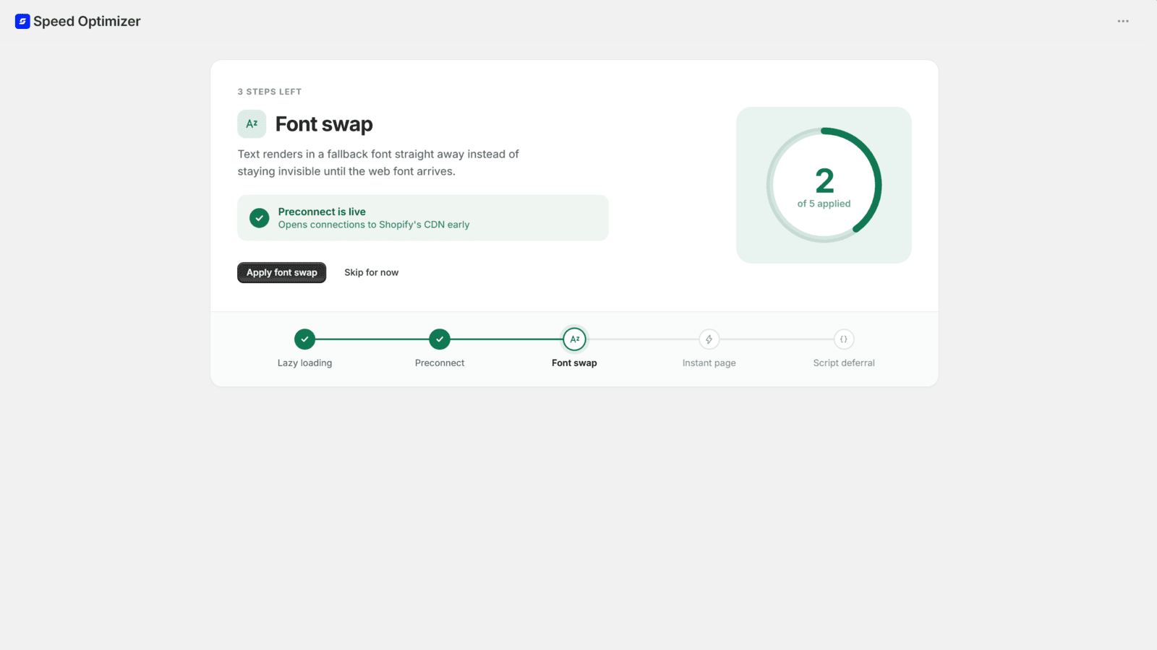Click the Speed Optimizer title text

click(x=87, y=22)
